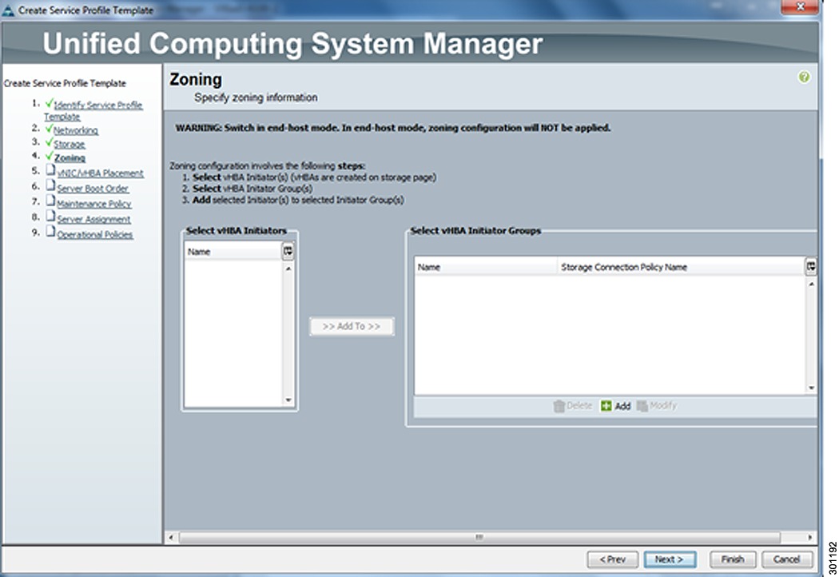Viewport: 839px width, 577px height.
Task: Click up arrow of Initiator Groups scrollbar
Action: (811, 284)
